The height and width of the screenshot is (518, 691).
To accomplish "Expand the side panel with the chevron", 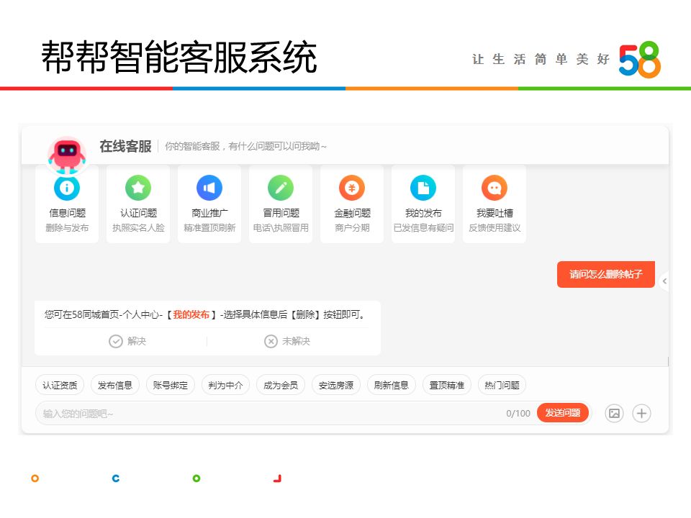I will [664, 282].
